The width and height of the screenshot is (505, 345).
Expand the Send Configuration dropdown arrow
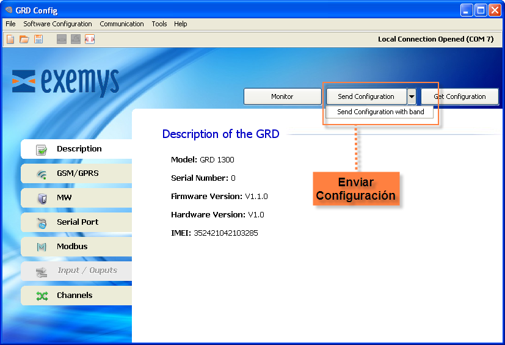(412, 96)
